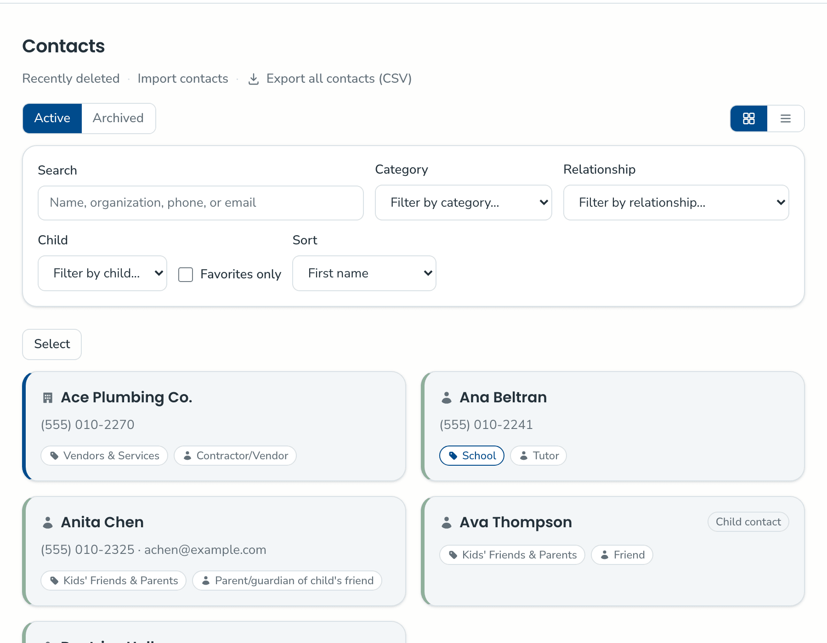
Task: Open the Filter by category dropdown
Action: [464, 203]
